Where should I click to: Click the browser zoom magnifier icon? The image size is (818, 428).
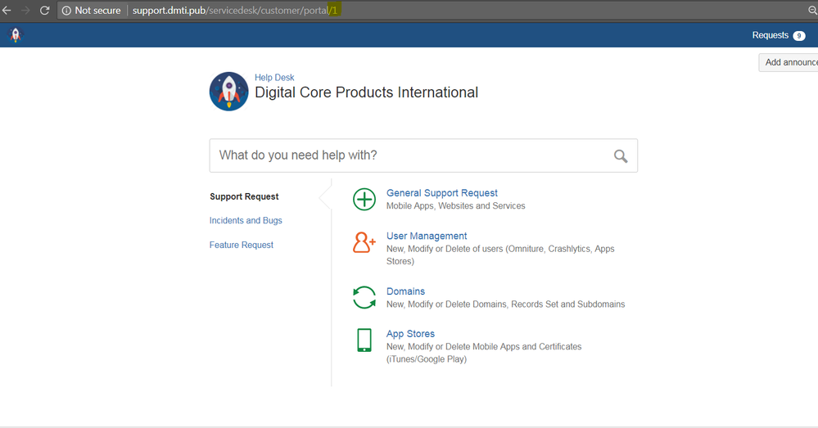point(812,11)
